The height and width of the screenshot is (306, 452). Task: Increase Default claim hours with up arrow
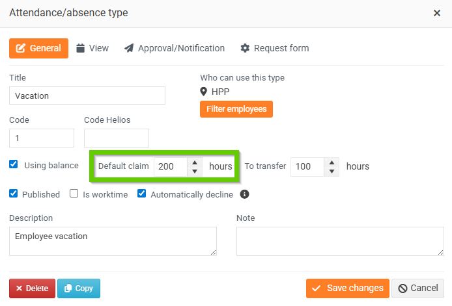pos(195,162)
